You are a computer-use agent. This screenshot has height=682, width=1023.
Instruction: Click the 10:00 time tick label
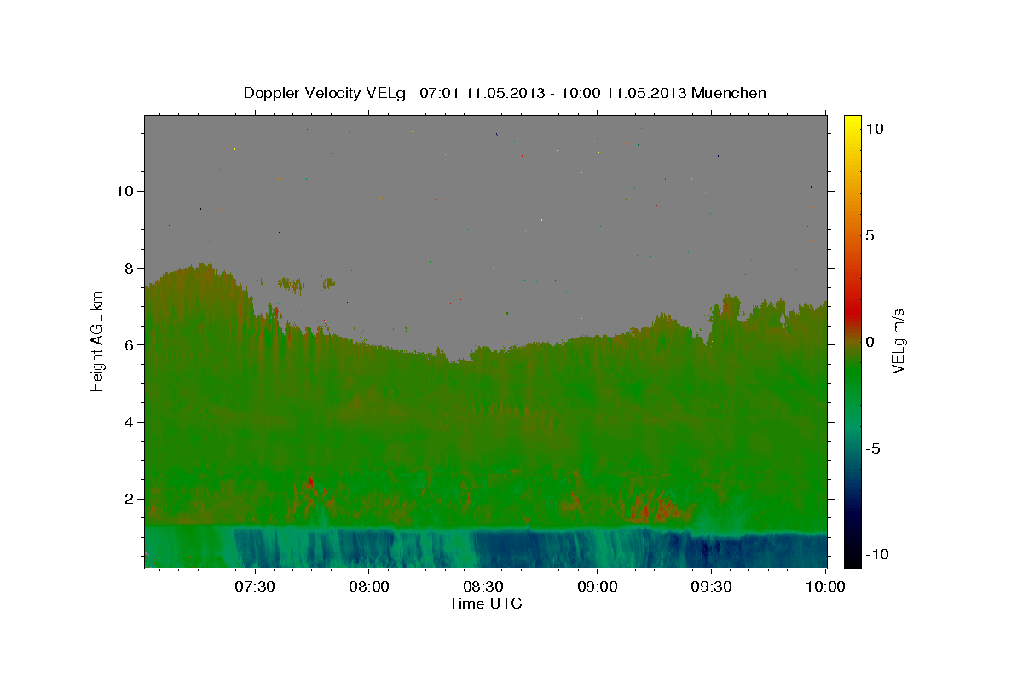(826, 587)
